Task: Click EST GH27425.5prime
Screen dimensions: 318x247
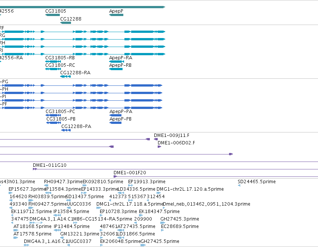Action: point(160,241)
